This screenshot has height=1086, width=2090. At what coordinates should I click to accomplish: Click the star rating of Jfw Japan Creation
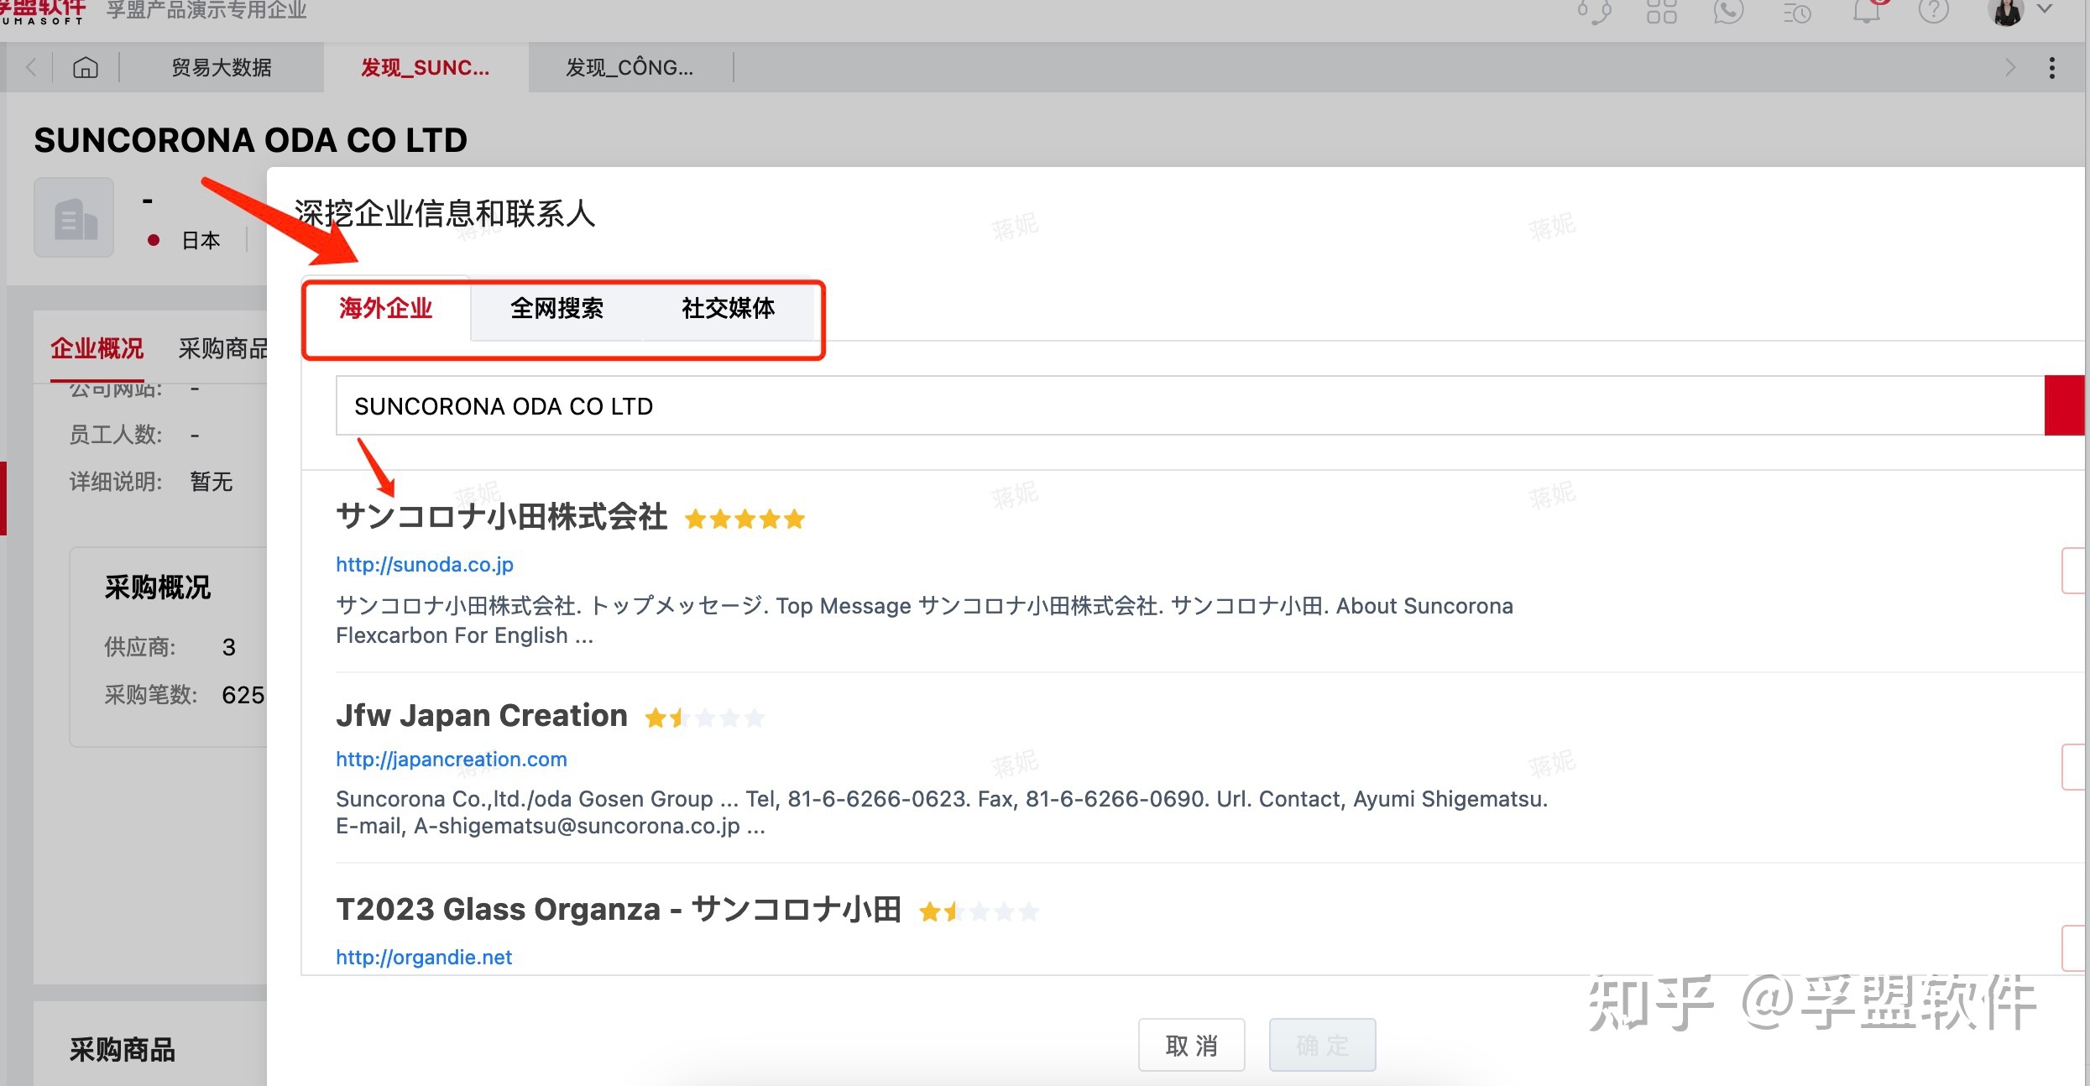click(x=704, y=718)
